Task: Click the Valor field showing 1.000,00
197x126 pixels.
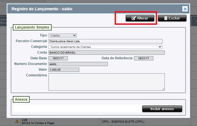Action: pos(64,70)
